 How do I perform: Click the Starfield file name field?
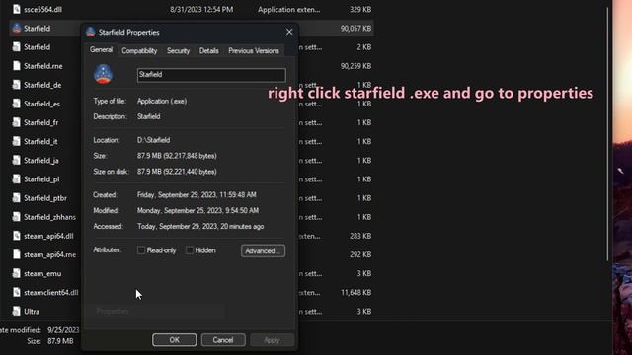pyautogui.click(x=211, y=75)
